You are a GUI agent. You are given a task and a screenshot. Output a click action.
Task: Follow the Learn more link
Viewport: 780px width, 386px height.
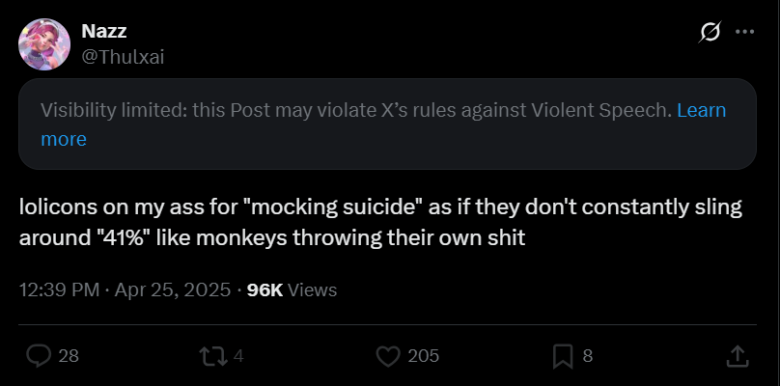point(701,111)
